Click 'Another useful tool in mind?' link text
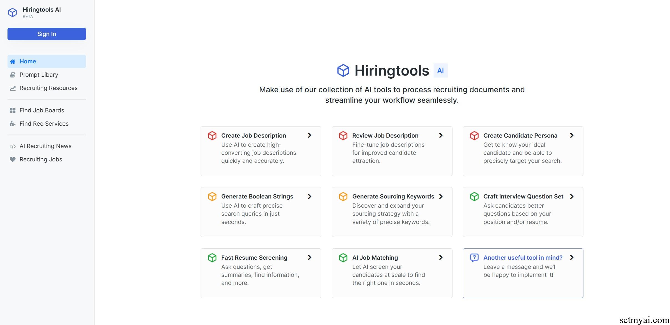This screenshot has width=670, height=325. tap(523, 258)
